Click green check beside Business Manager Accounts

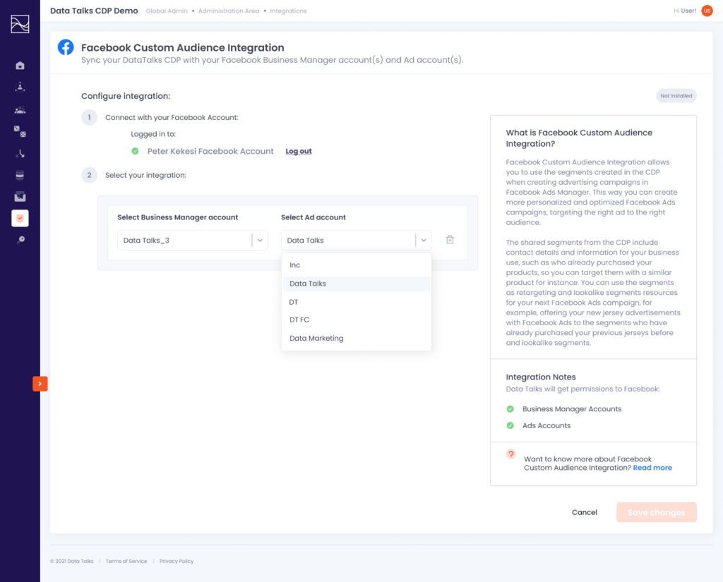(x=510, y=408)
